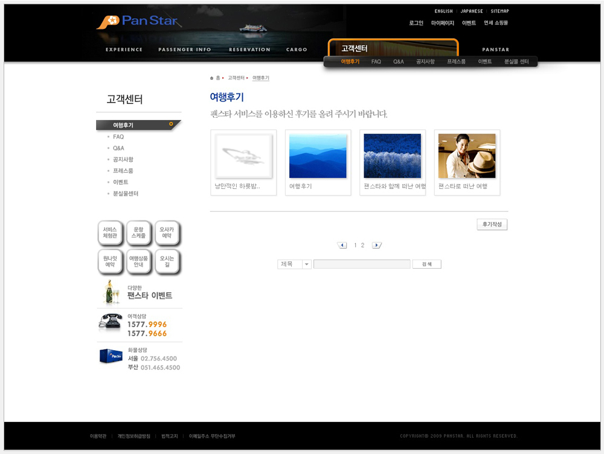604x454 pixels.
Task: Select FAQ in the top submenu
Action: [x=376, y=62]
